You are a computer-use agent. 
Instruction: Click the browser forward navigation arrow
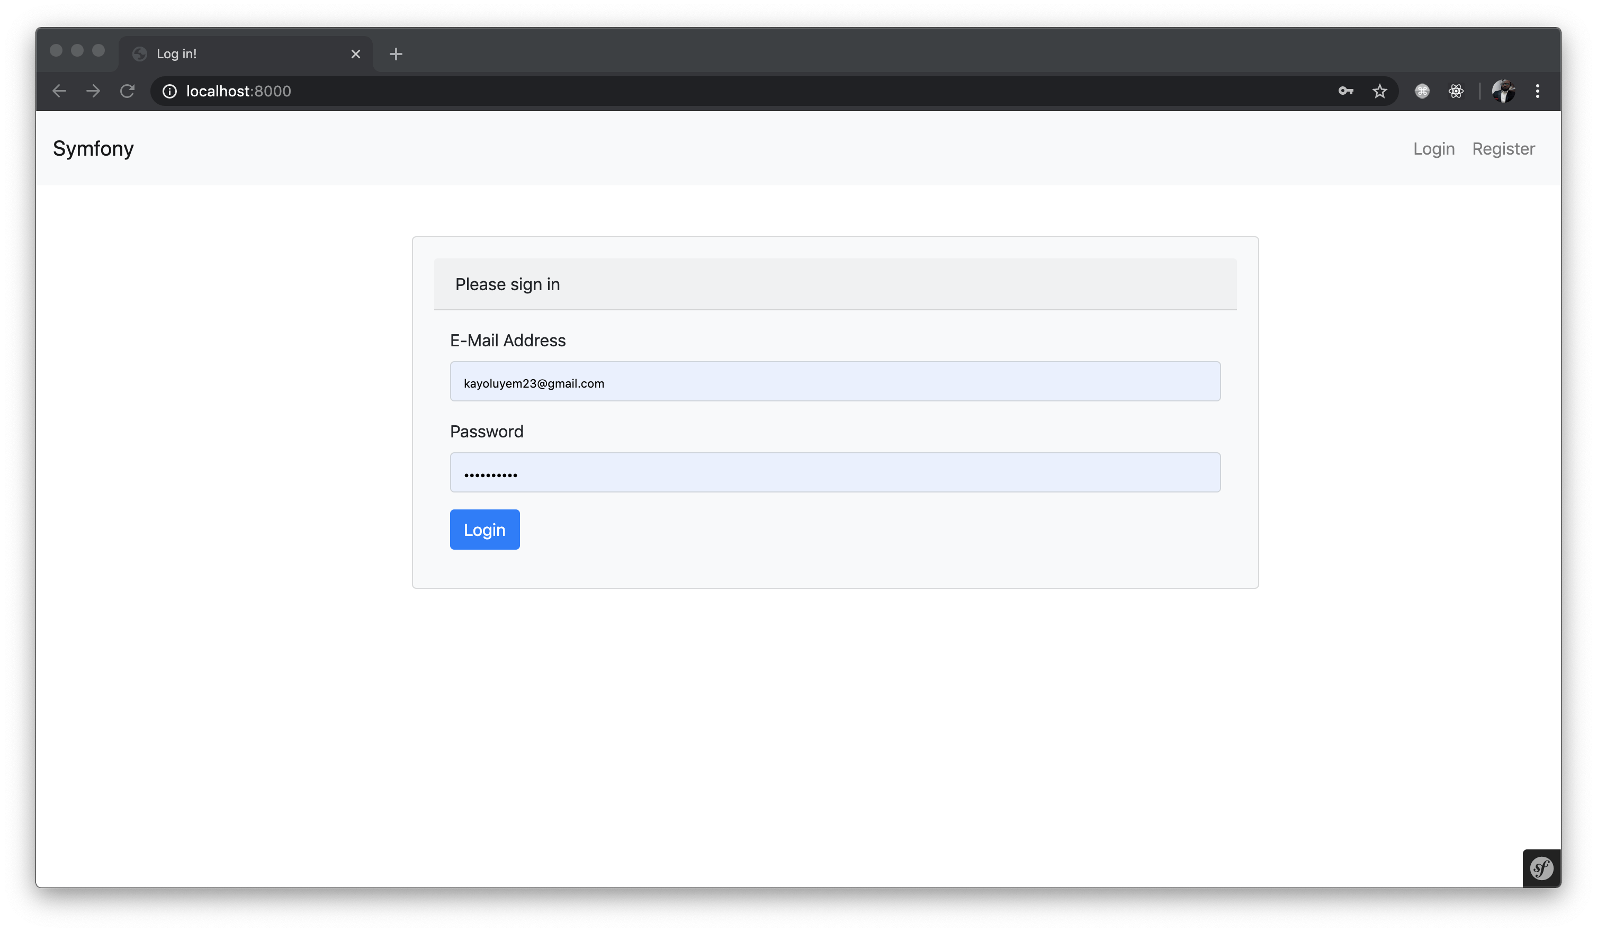click(93, 91)
